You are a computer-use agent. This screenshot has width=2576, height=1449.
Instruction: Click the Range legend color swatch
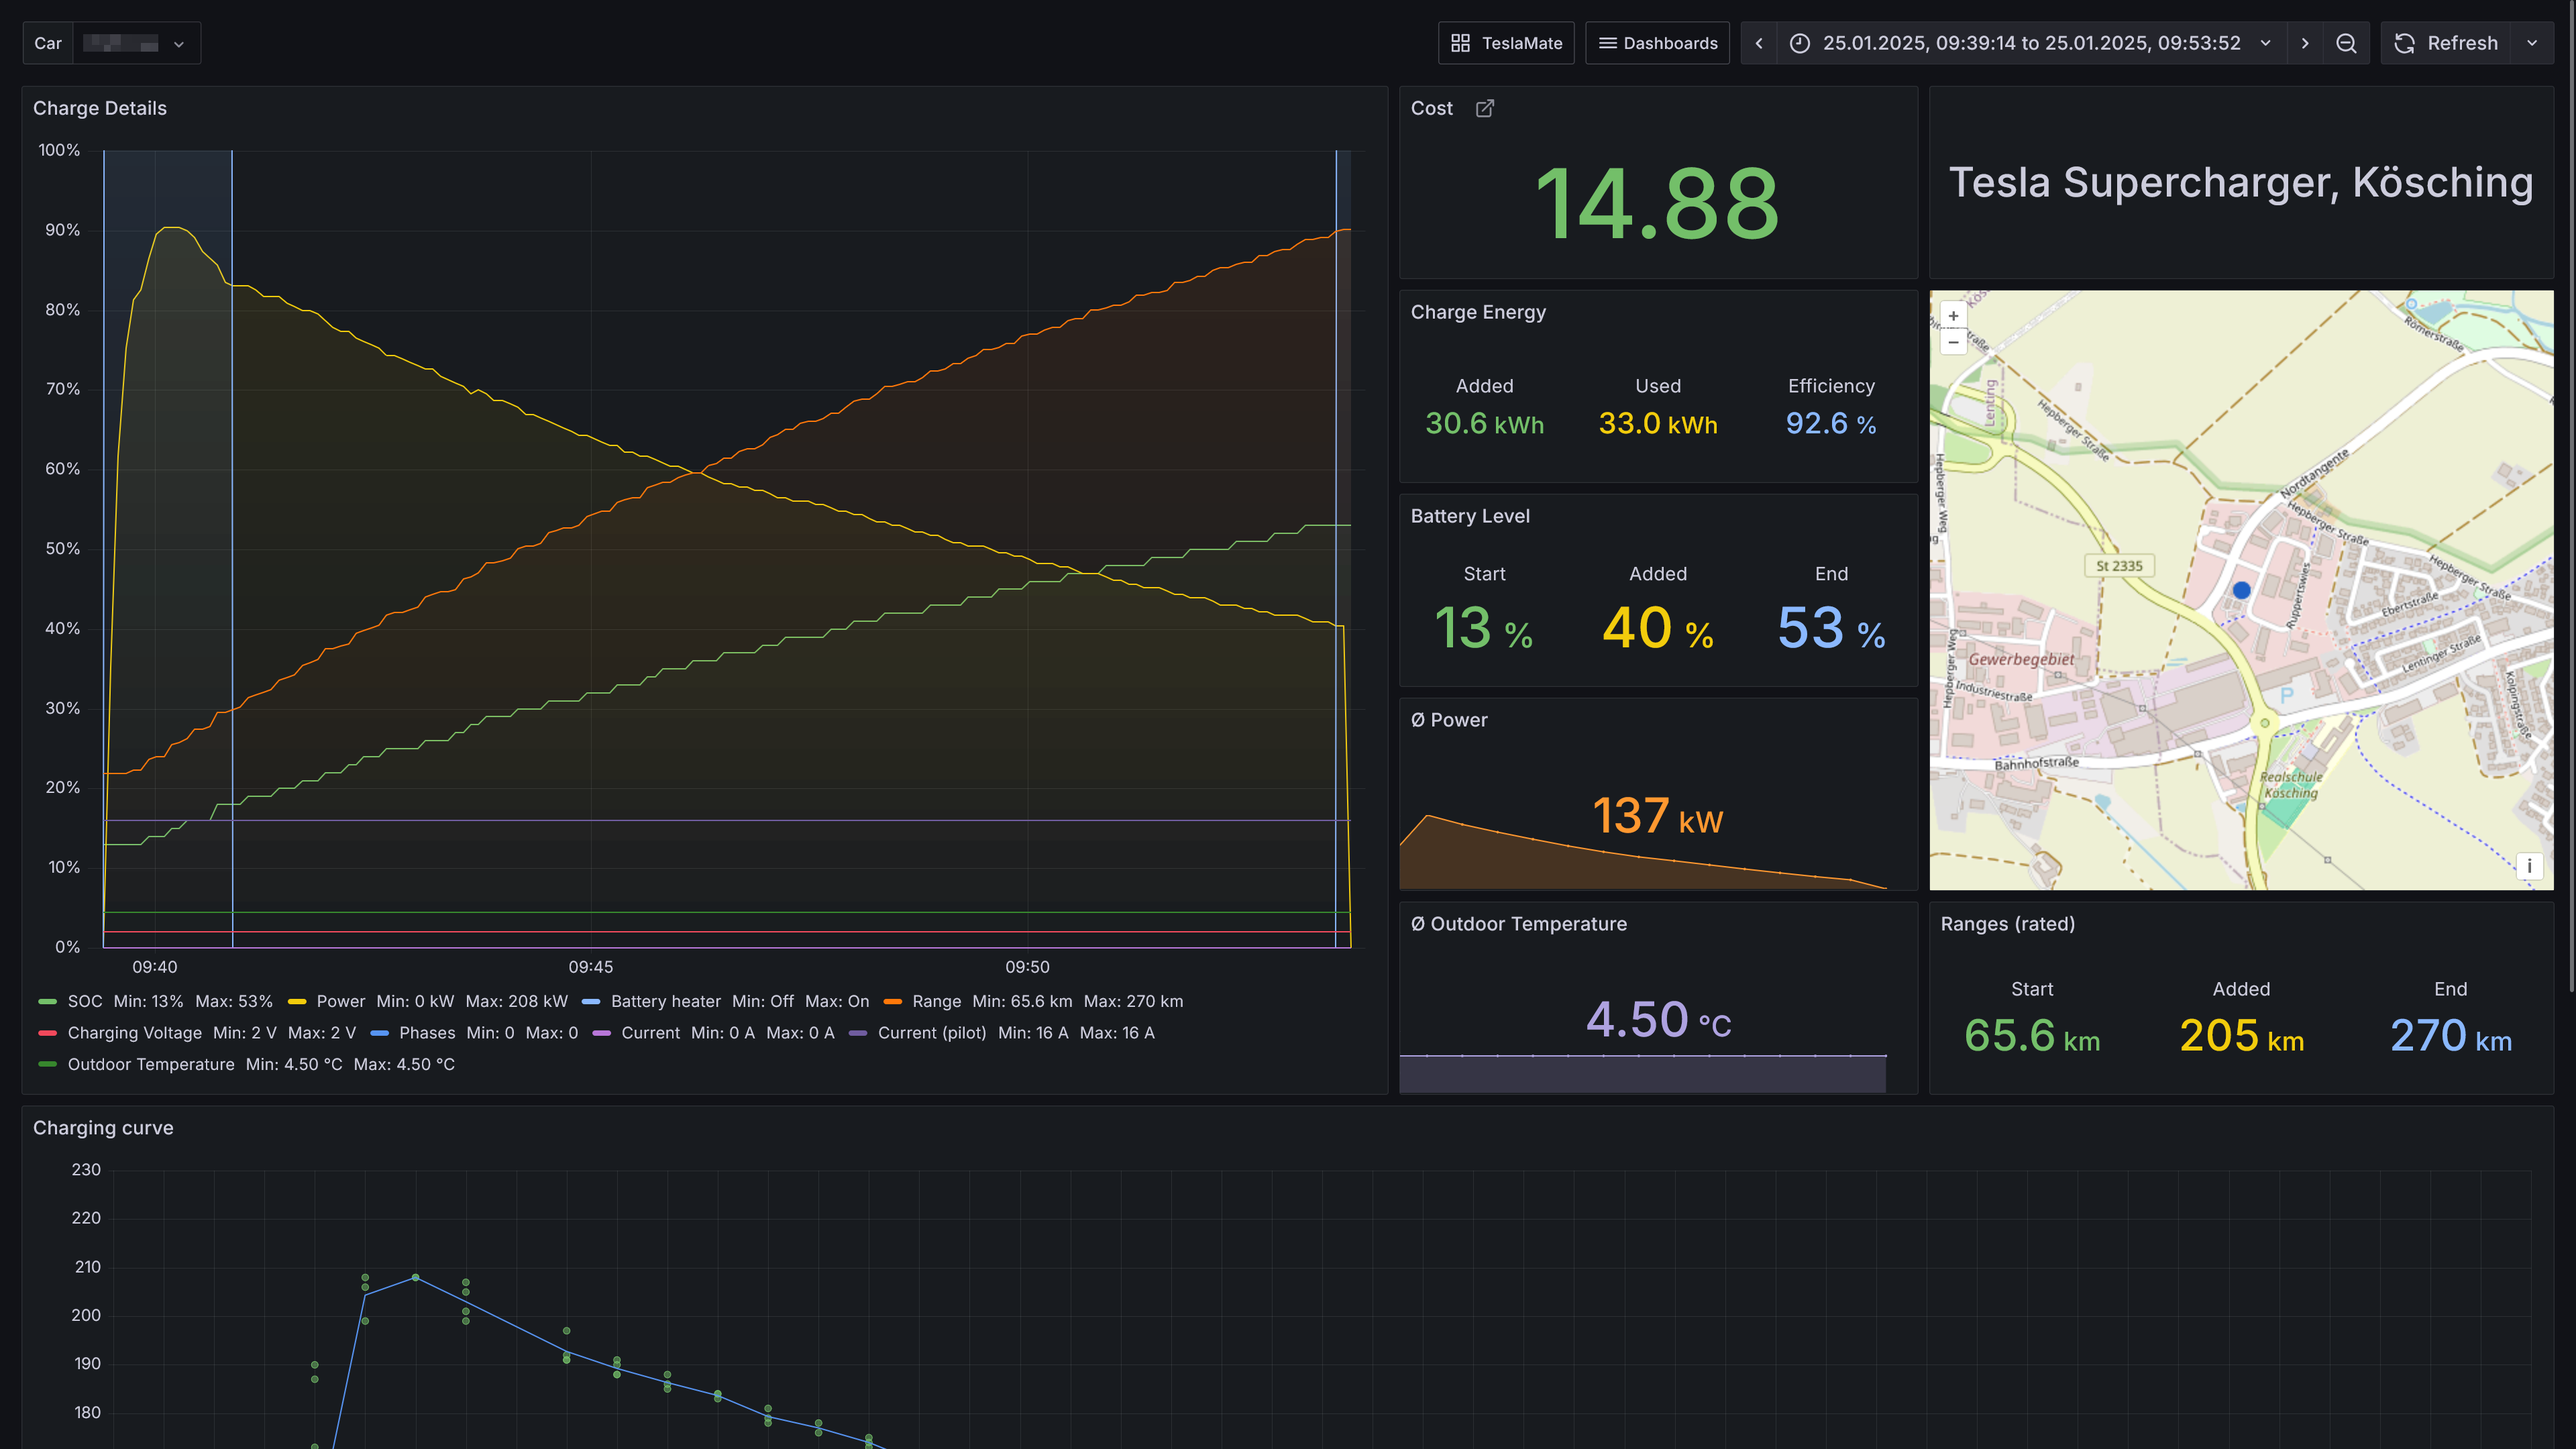893,1001
